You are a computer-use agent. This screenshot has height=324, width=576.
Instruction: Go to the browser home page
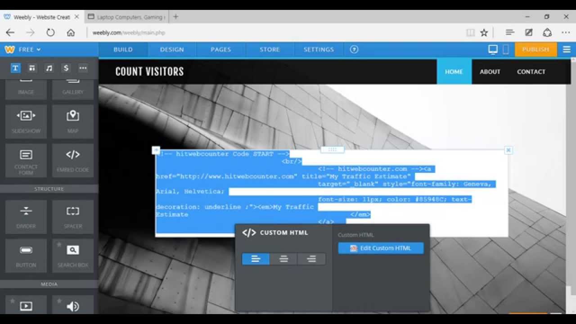[71, 32]
